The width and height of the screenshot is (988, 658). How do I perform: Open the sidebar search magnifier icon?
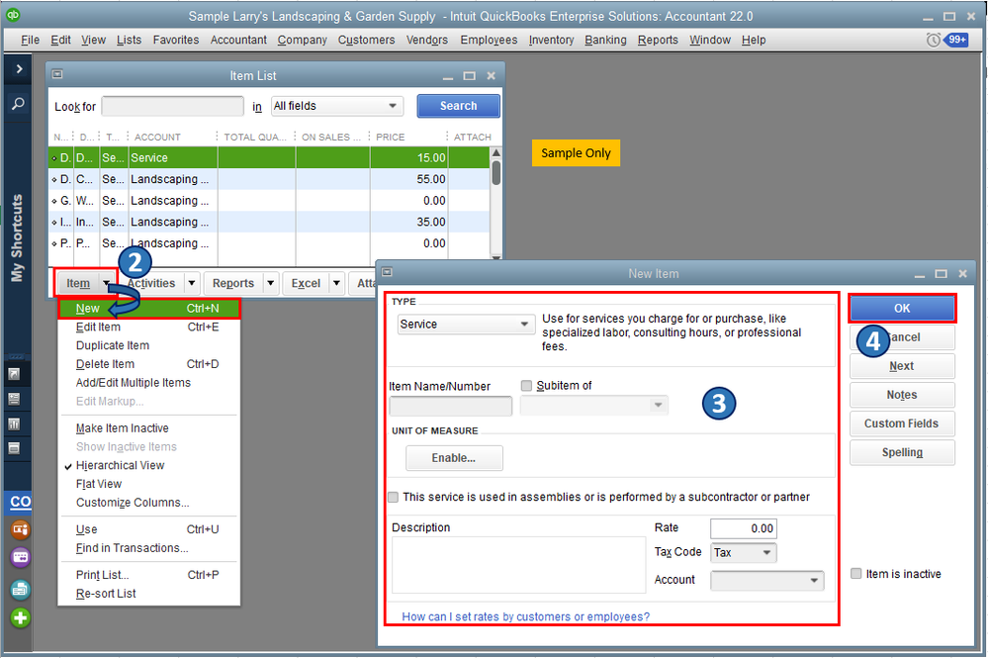18,103
